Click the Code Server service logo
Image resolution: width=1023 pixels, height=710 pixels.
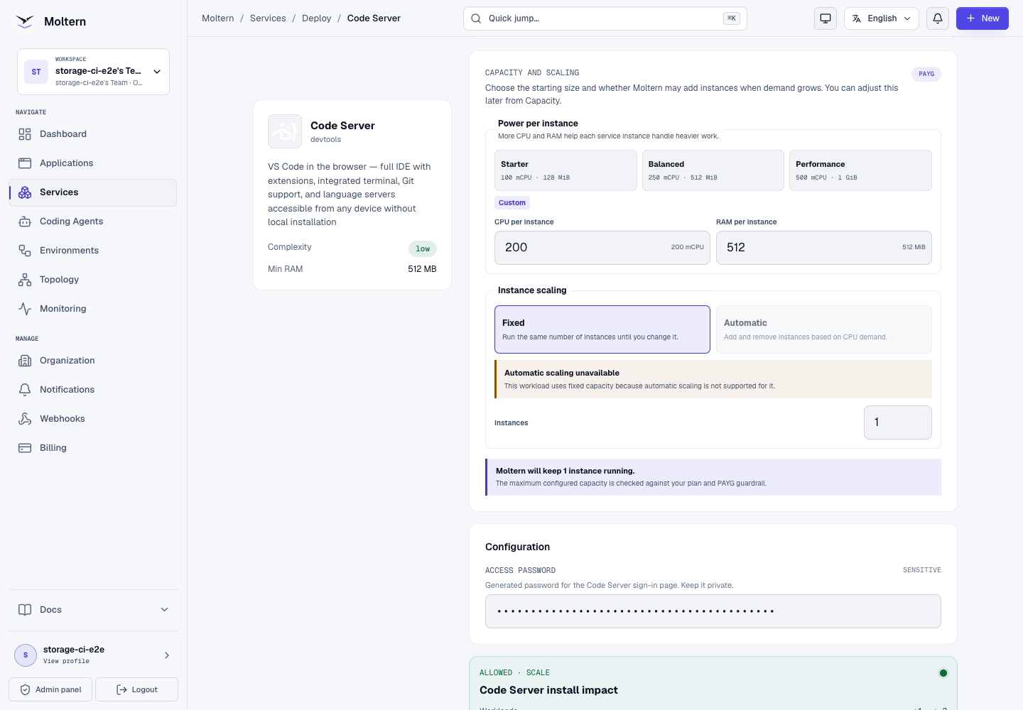285,131
